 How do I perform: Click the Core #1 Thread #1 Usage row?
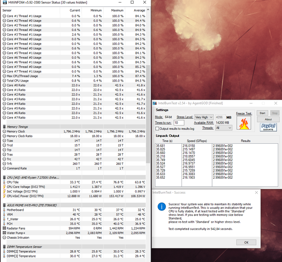pos(74,16)
